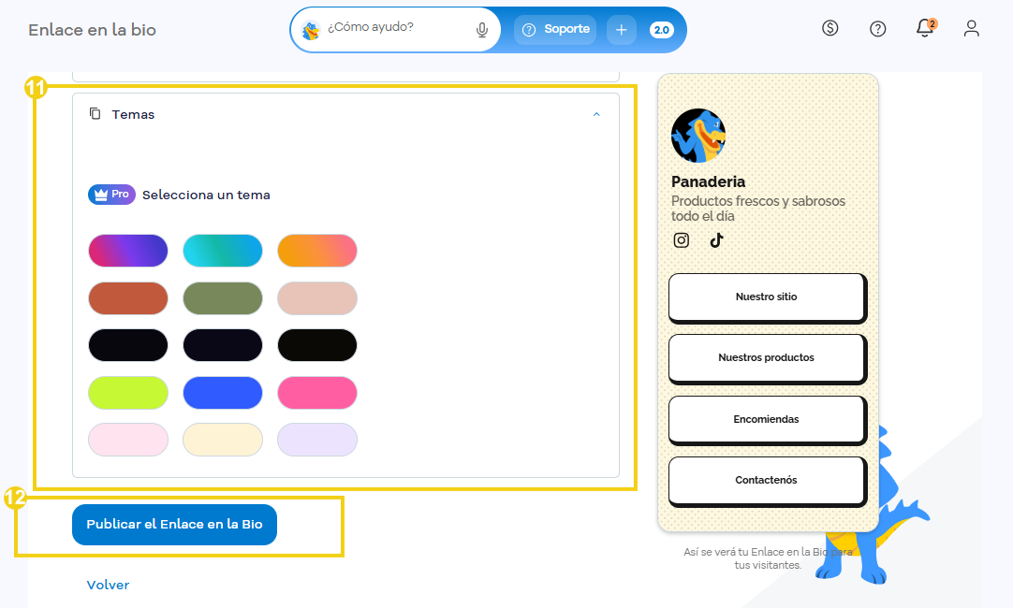The height and width of the screenshot is (608, 1013).
Task: Go back with the Volver link
Action: (x=108, y=585)
